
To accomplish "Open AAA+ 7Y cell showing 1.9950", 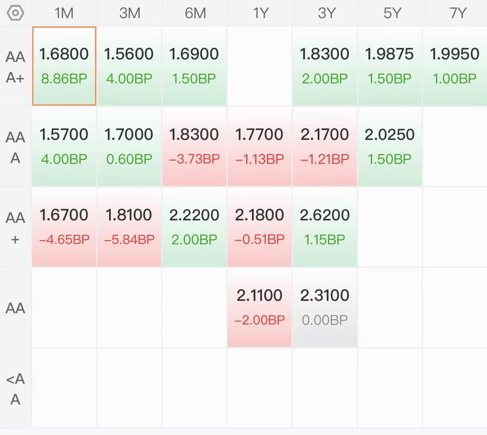I will [455, 66].
